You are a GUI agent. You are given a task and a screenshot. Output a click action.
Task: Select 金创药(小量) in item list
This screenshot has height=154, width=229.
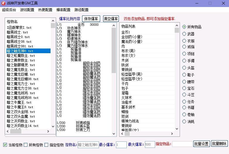point(132,37)
